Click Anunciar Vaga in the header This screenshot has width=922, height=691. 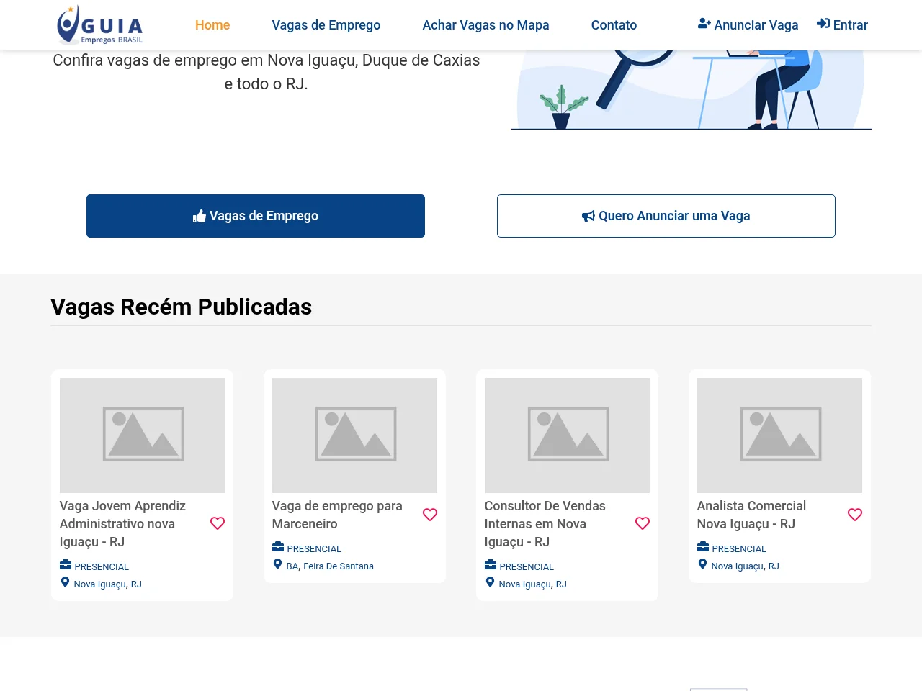pos(748,25)
